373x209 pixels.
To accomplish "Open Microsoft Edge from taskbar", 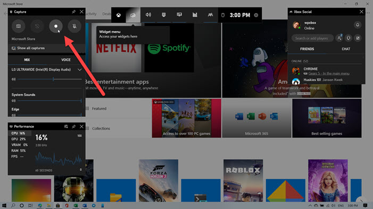I will click(40, 205).
